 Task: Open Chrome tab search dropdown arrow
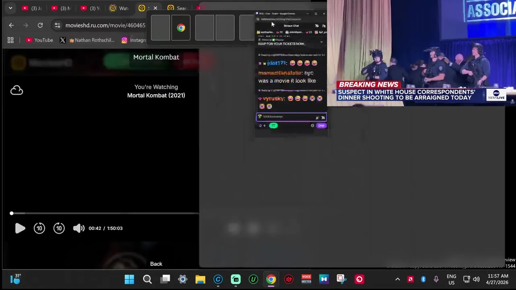[x=10, y=8]
